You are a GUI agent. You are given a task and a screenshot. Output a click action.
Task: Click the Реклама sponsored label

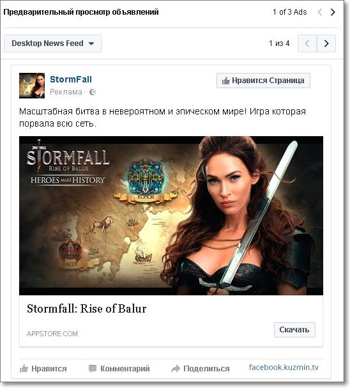click(x=66, y=92)
